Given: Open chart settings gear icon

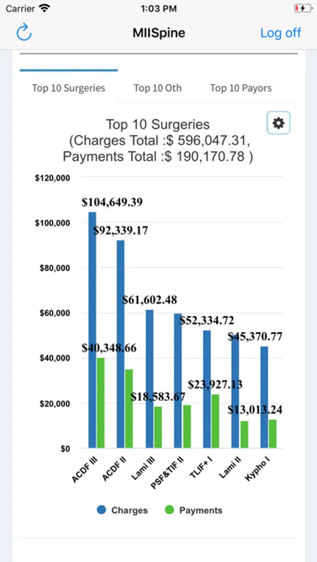Looking at the screenshot, I should point(278,123).
